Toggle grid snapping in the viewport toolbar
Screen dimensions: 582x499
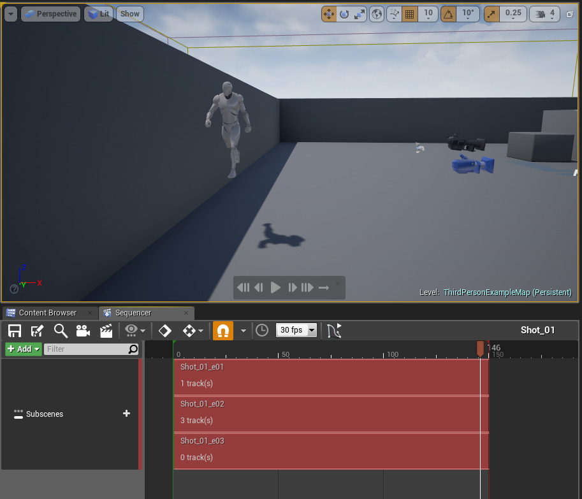[410, 13]
